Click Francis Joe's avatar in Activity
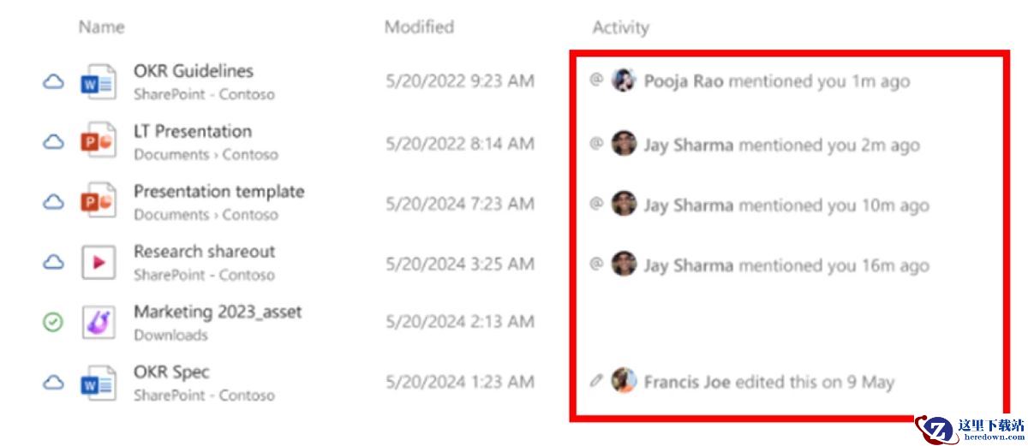The image size is (1028, 446). [x=624, y=381]
